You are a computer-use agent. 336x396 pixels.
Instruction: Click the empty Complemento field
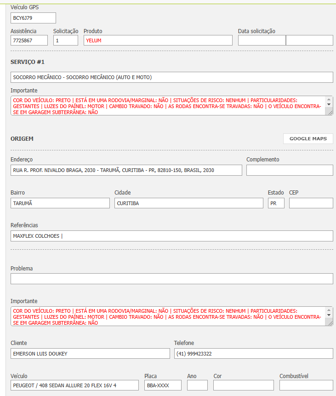click(290, 170)
